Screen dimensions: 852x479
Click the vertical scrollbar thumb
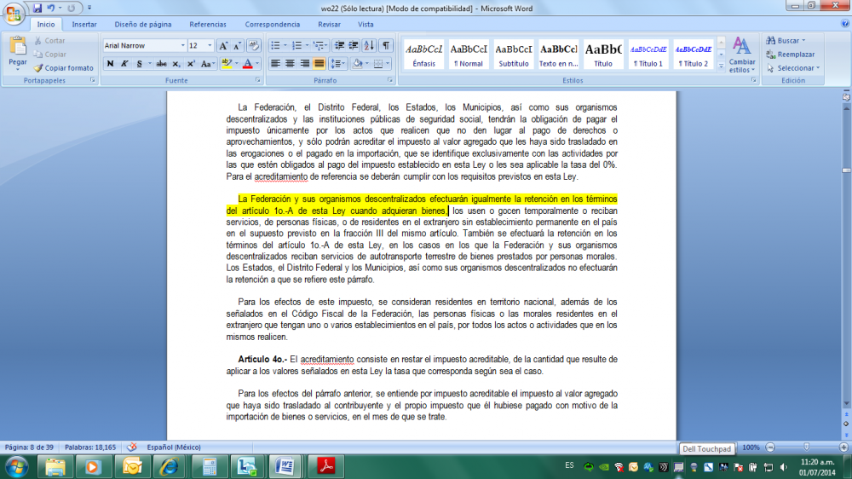(846, 170)
